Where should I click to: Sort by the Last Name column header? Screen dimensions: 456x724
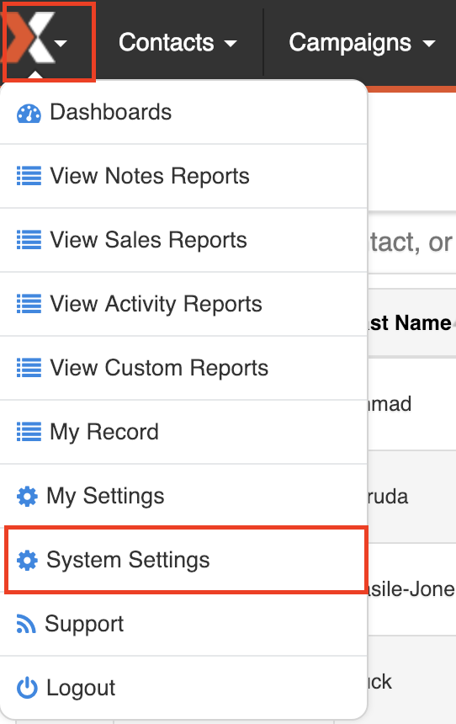[x=411, y=322]
